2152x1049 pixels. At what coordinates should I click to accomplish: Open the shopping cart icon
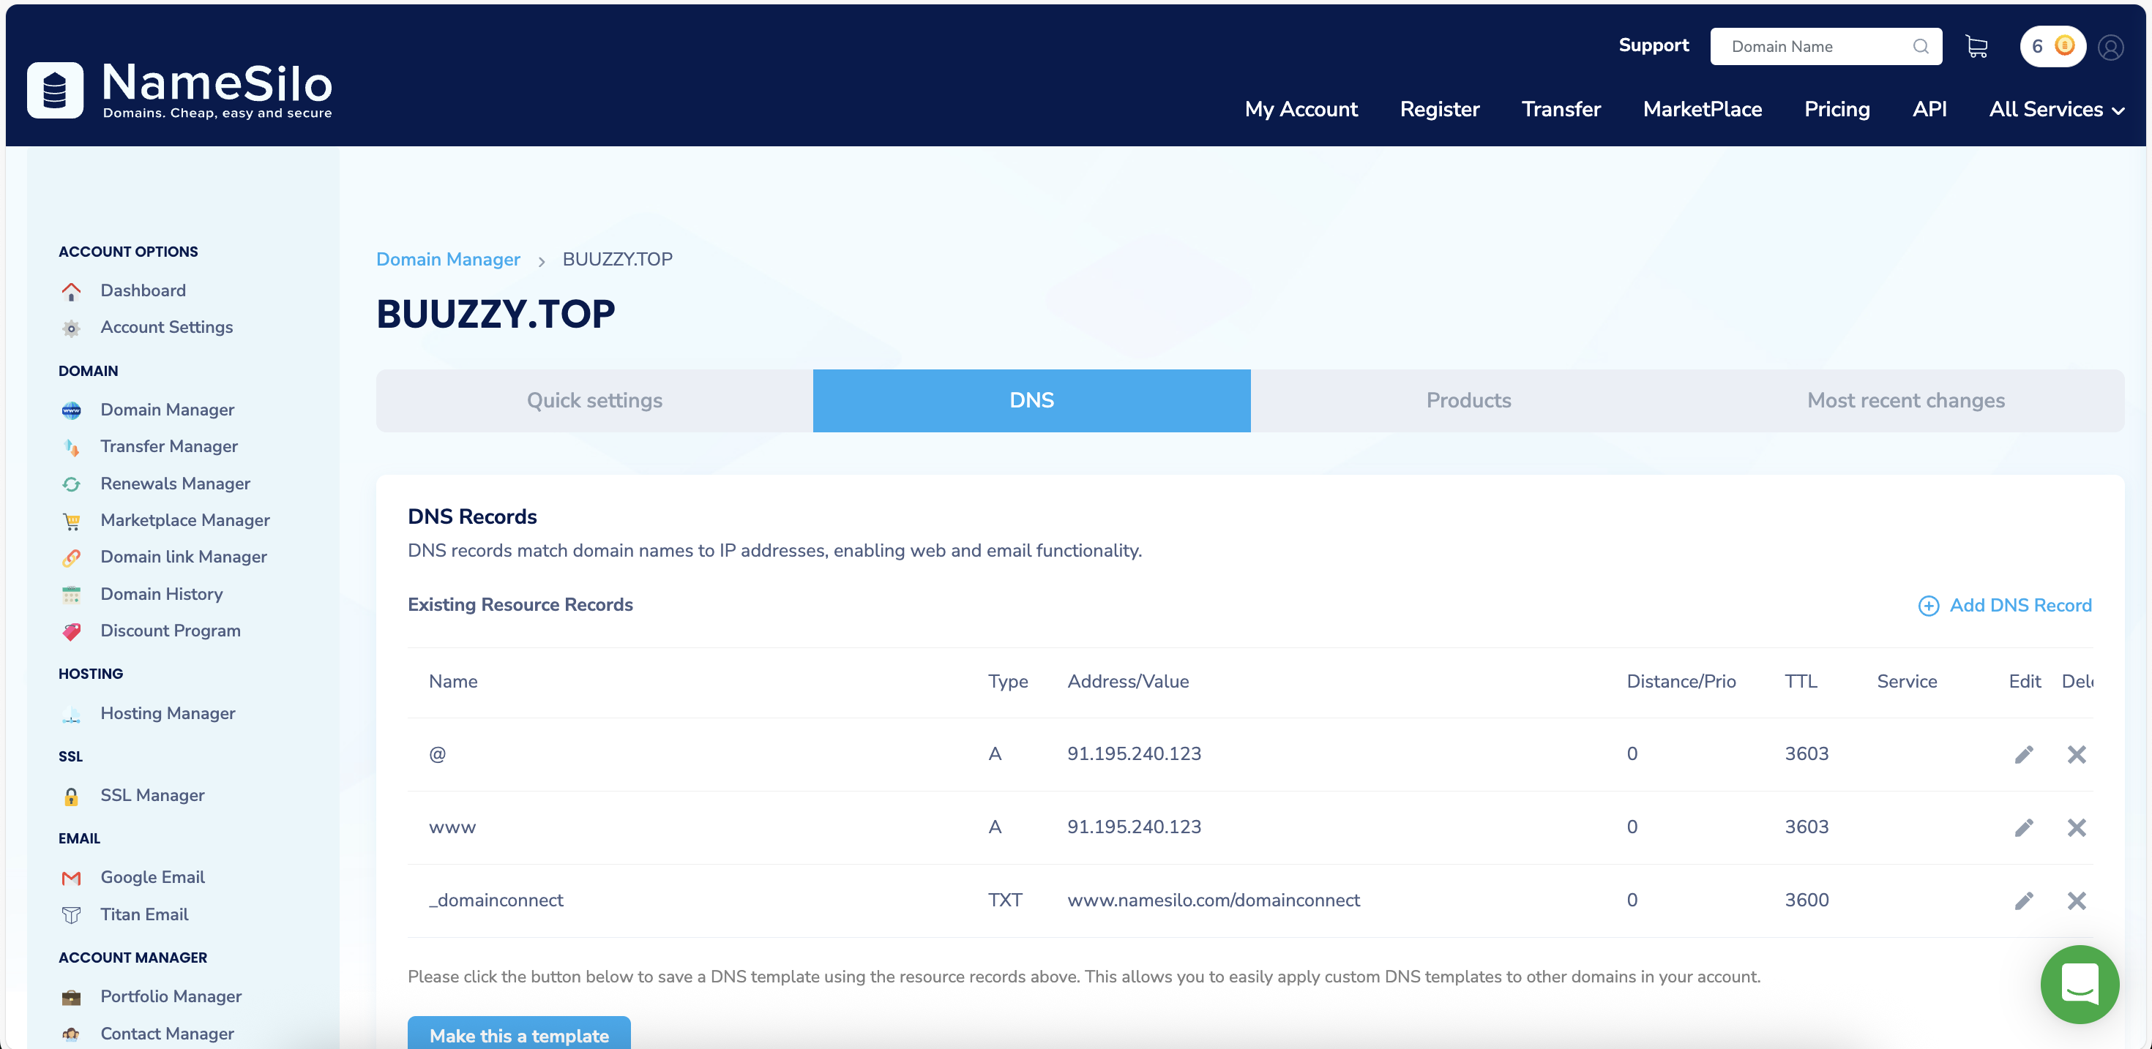[x=1976, y=47]
